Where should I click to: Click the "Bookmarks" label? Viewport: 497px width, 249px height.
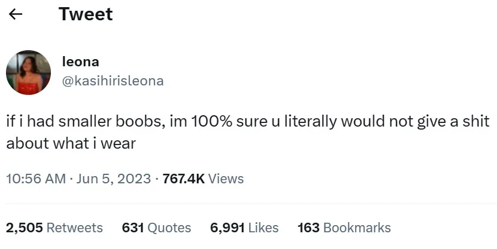(357, 228)
